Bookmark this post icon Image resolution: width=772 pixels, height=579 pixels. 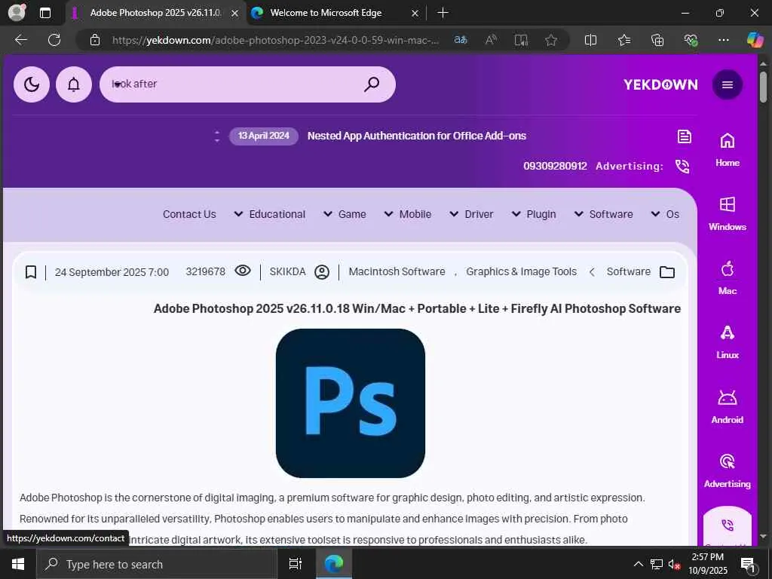click(x=31, y=272)
